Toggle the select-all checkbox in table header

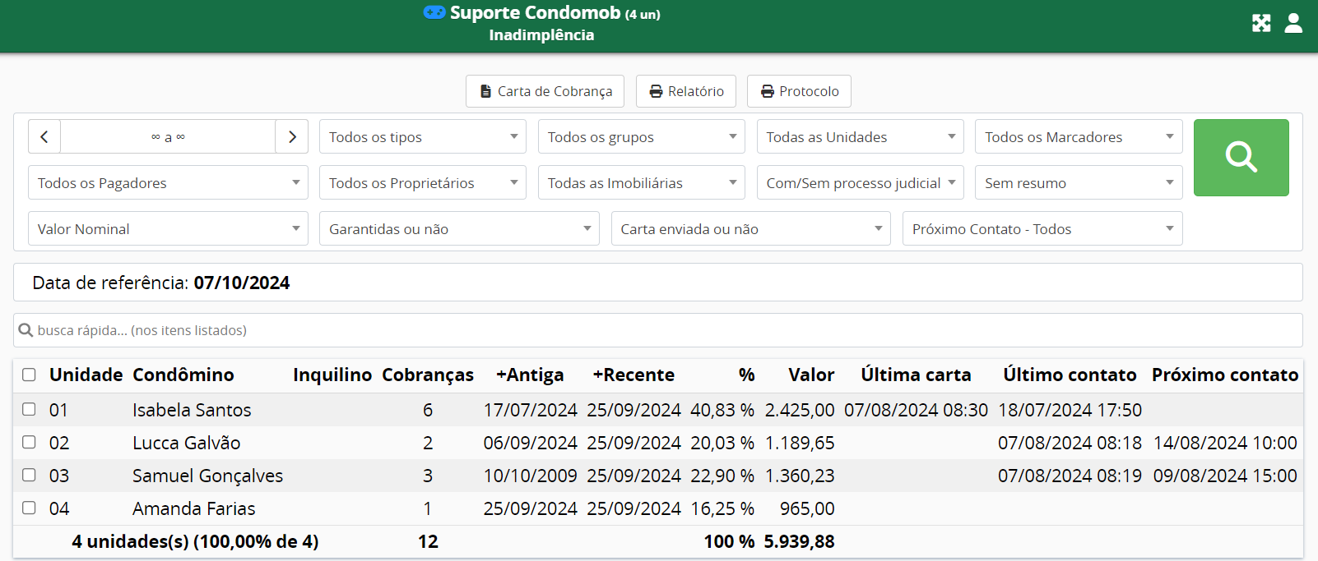(29, 375)
